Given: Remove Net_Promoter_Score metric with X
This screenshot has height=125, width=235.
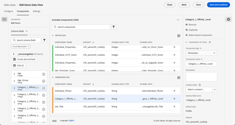Looking at the screenshot, I should [175, 70].
